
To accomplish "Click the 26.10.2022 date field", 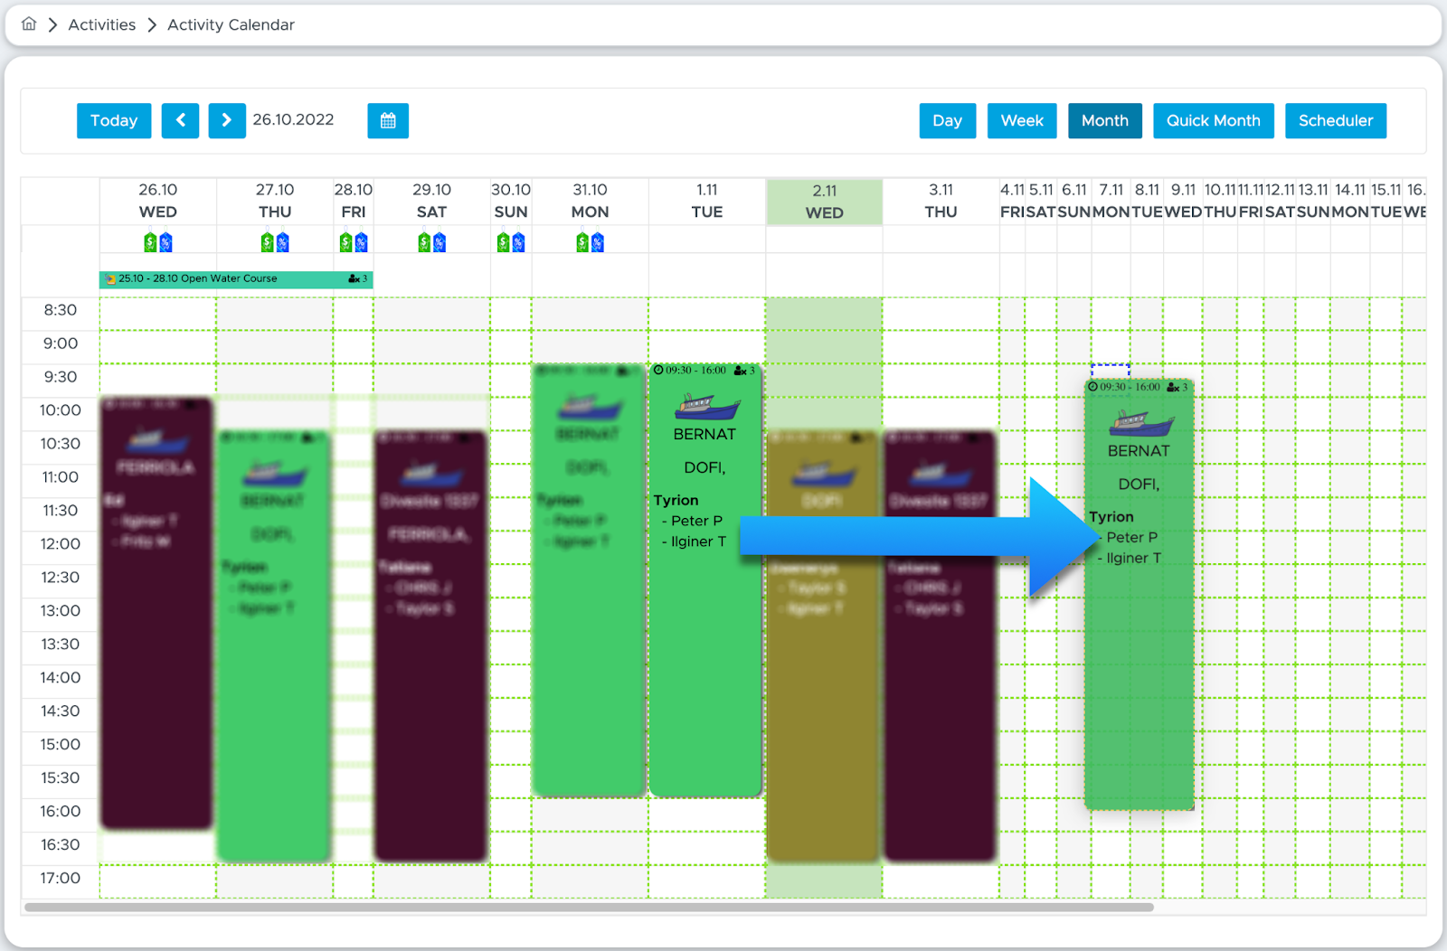I will pyautogui.click(x=293, y=119).
